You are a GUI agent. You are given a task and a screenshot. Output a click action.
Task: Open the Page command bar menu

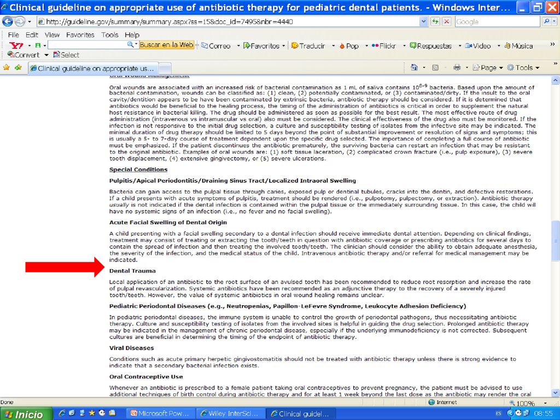(x=488, y=67)
